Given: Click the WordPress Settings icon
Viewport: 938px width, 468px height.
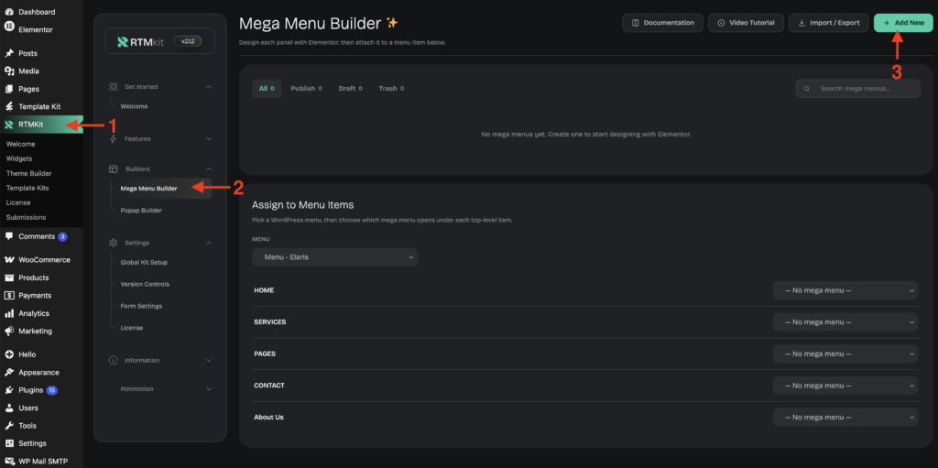Looking at the screenshot, I should (x=9, y=443).
